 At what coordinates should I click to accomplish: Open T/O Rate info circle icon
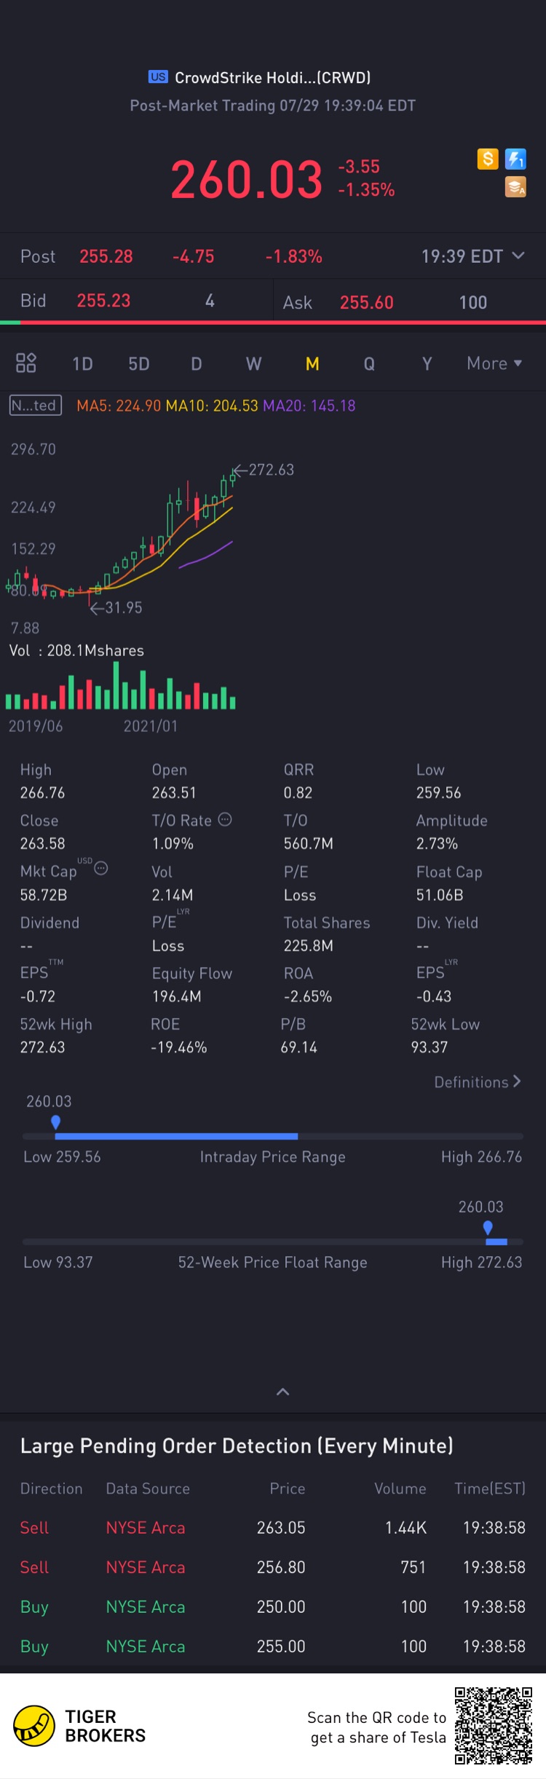click(x=225, y=819)
